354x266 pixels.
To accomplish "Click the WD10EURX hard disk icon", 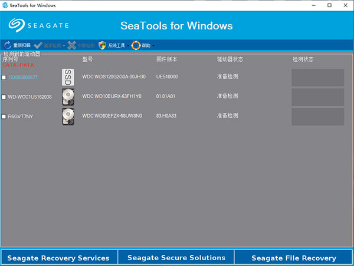I will (68, 97).
